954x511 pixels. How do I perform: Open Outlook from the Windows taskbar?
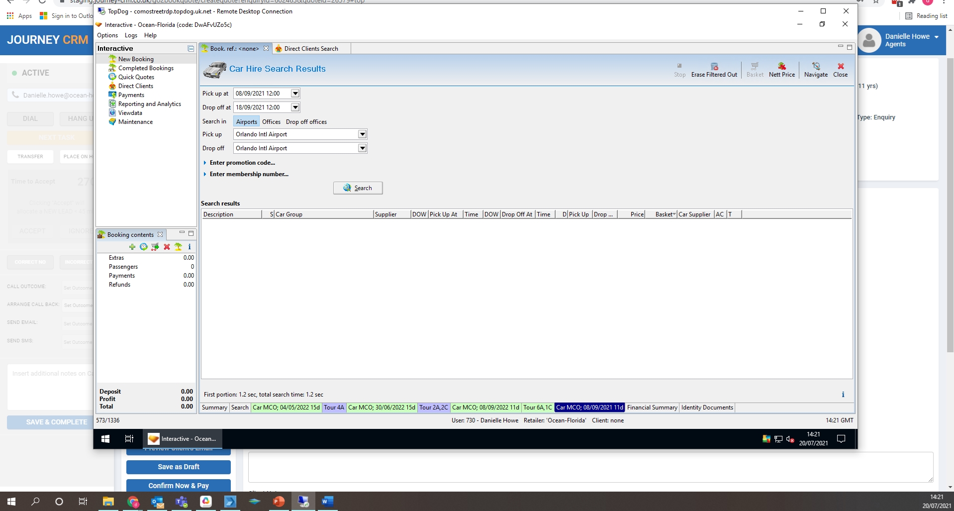[157, 502]
